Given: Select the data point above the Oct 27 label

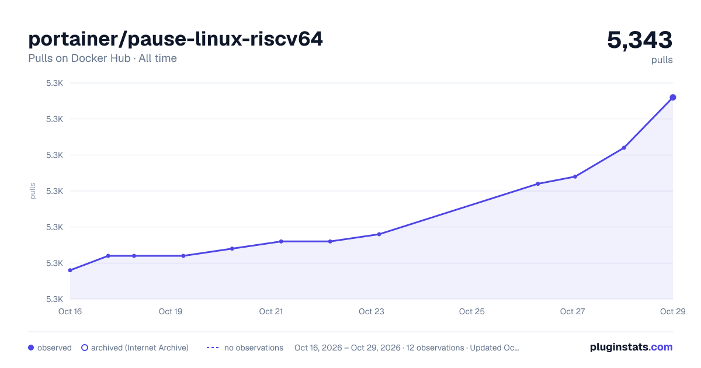Looking at the screenshot, I should point(575,176).
